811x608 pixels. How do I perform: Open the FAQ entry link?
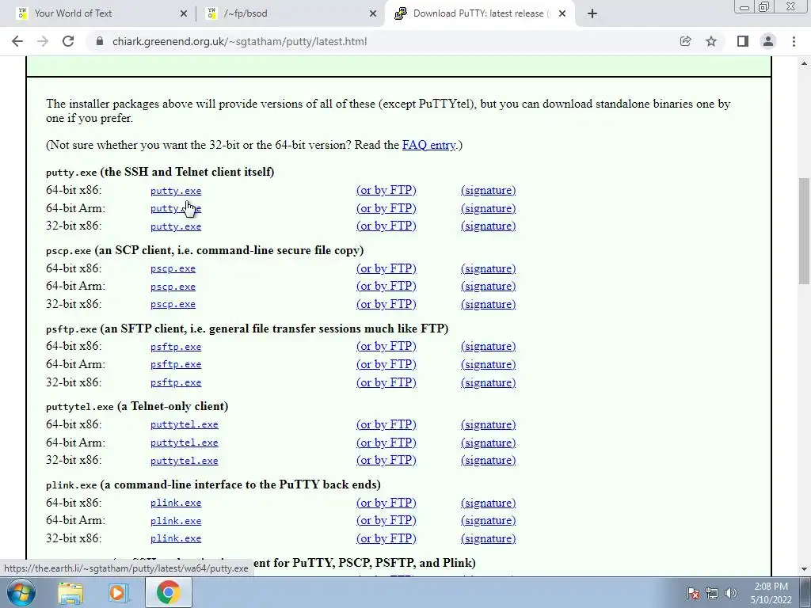click(428, 145)
